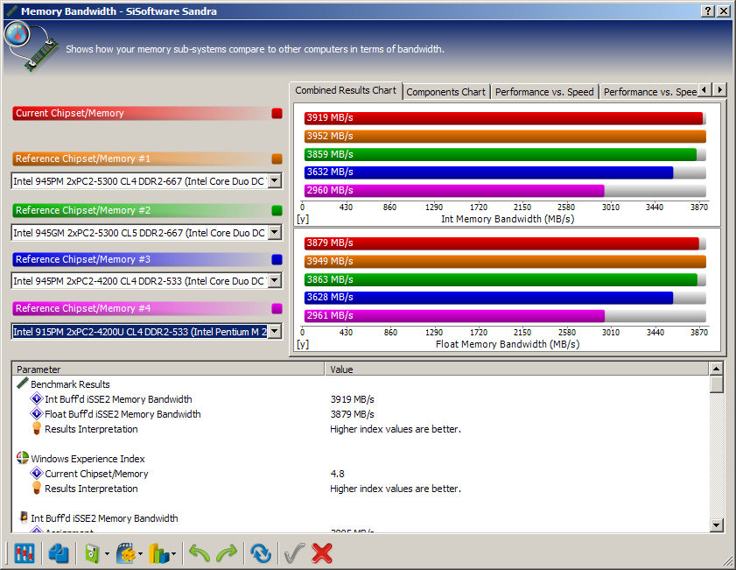This screenshot has width=736, height=570.
Task: Click the green export document icon
Action: point(92,553)
